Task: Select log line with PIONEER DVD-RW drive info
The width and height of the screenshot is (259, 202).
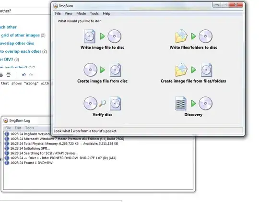Action: click(x=63, y=158)
